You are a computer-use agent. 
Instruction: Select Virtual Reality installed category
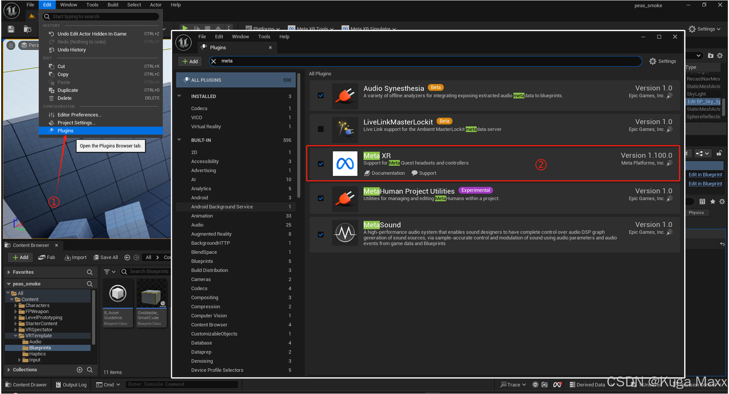click(236, 127)
